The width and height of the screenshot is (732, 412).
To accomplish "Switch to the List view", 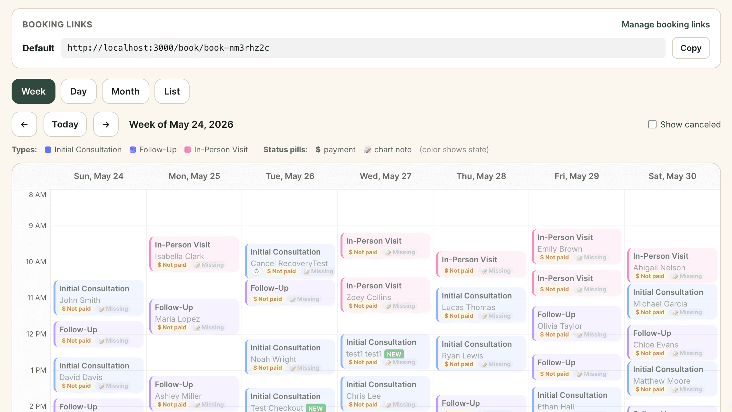I will pos(172,91).
